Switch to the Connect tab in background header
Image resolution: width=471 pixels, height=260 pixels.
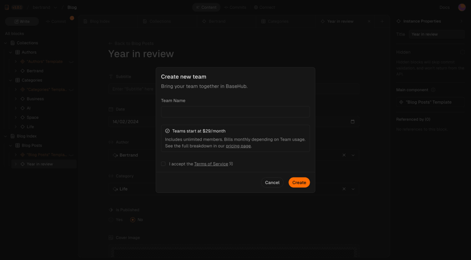[264, 7]
